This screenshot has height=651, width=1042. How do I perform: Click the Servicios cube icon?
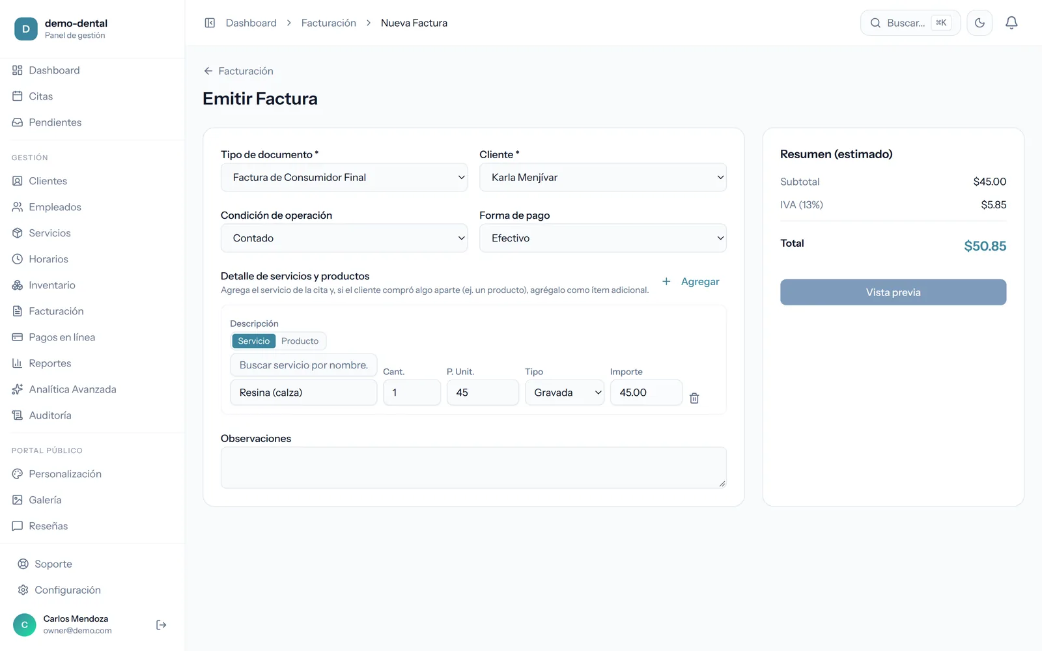pos(18,233)
